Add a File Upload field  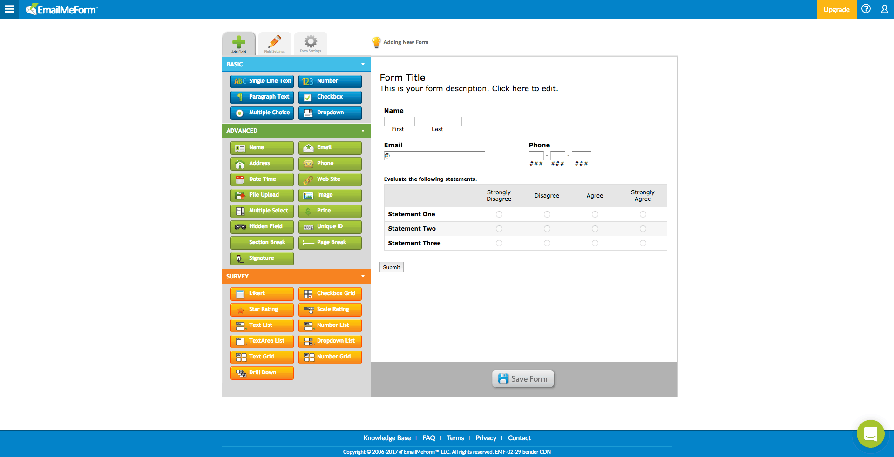(262, 195)
